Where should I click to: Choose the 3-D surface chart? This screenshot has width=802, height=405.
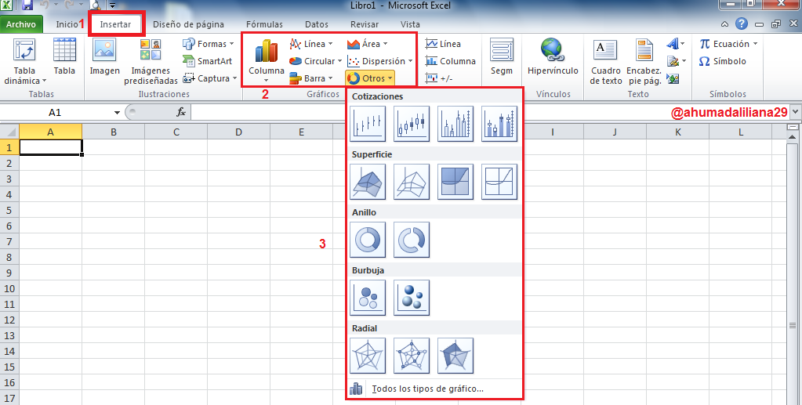point(368,182)
